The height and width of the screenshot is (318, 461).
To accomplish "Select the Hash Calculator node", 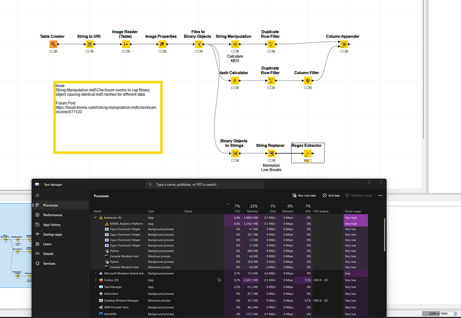I will pyautogui.click(x=234, y=81).
